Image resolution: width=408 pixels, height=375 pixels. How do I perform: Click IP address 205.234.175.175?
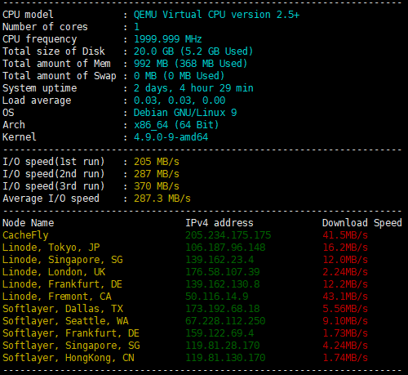point(228,235)
